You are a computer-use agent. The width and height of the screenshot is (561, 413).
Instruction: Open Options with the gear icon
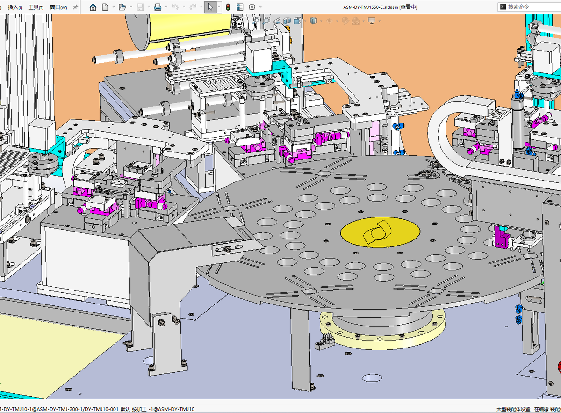[x=252, y=7]
